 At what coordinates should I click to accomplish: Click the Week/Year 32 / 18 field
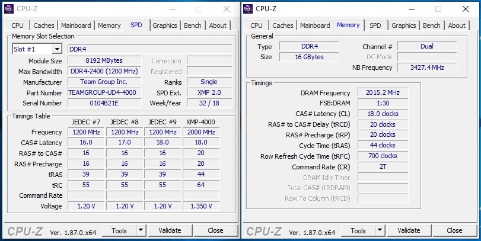(209, 103)
